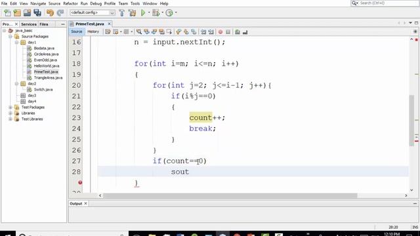420x236 pixels.
Task: Open the Debug Project dropdown arrow
Action: pos(162,12)
